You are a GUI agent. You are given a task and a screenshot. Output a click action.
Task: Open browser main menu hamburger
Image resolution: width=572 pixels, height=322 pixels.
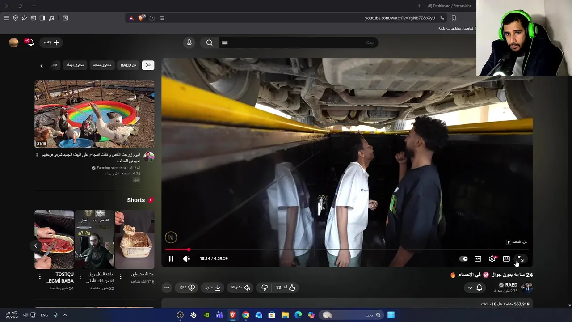click(6, 18)
